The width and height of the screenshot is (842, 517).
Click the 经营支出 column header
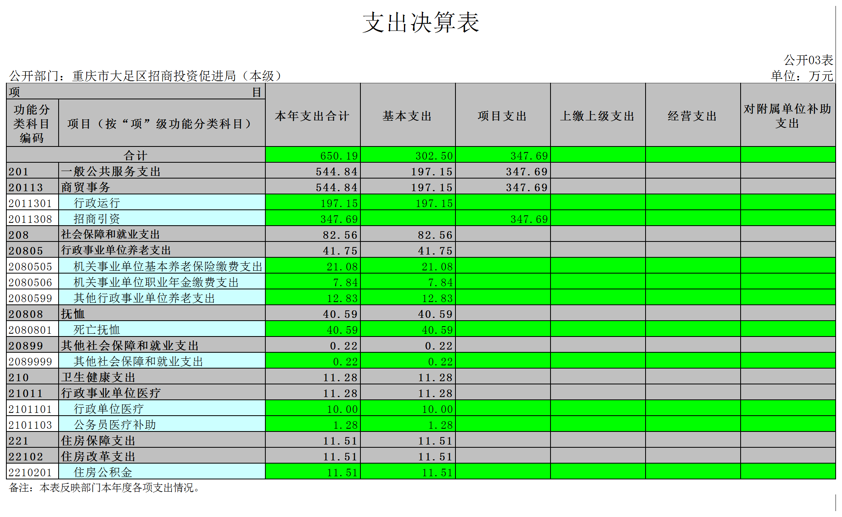693,116
